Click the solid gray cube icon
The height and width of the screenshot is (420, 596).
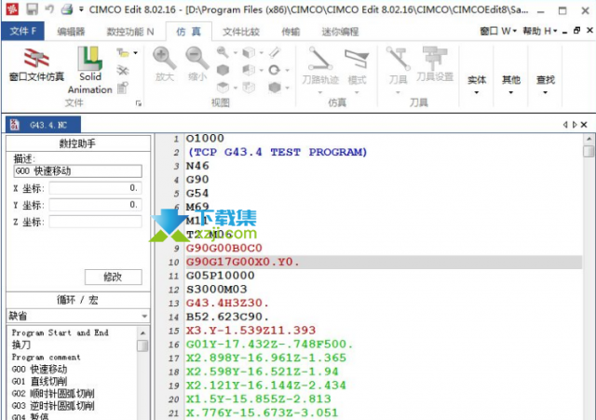(x=223, y=70)
